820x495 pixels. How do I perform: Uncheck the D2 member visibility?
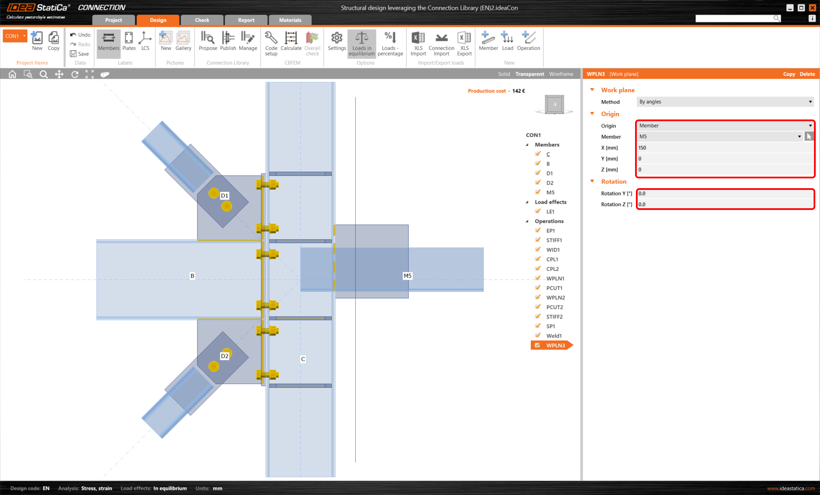click(x=538, y=182)
